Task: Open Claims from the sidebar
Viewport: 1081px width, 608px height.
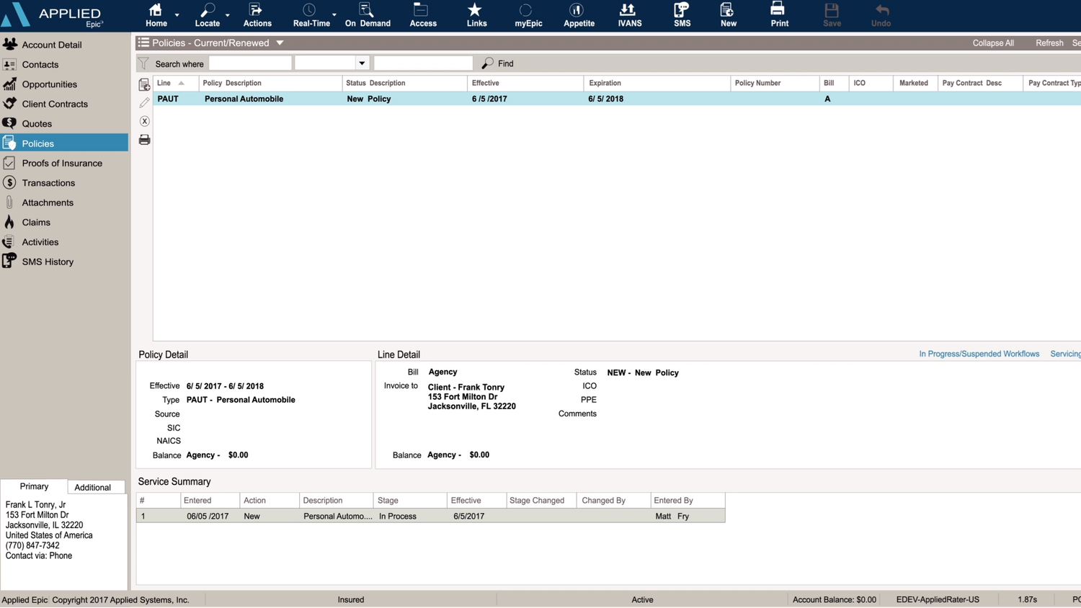Action: 36,222
